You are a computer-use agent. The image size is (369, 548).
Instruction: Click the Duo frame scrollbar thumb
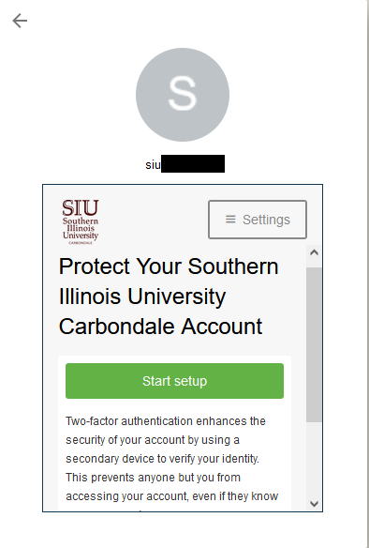coord(314,344)
